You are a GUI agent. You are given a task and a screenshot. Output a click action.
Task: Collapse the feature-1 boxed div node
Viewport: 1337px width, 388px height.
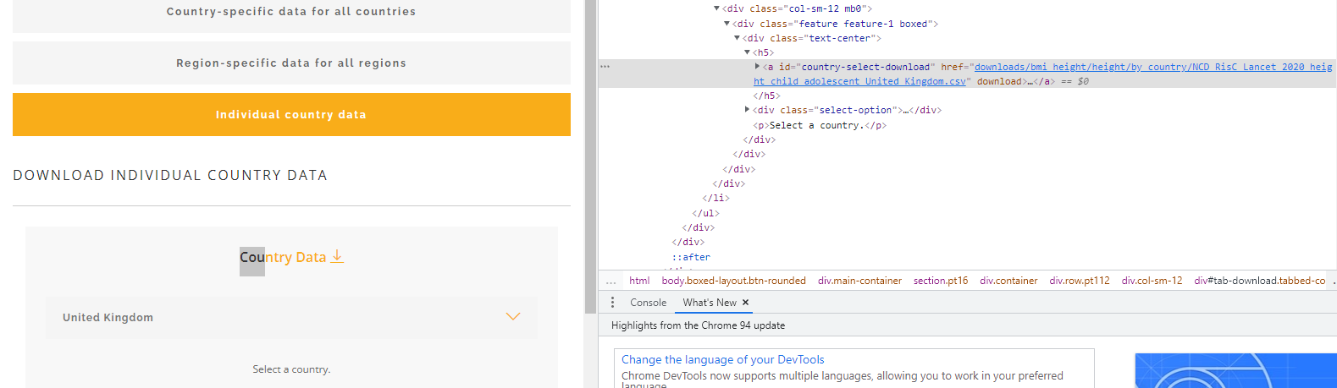727,24
